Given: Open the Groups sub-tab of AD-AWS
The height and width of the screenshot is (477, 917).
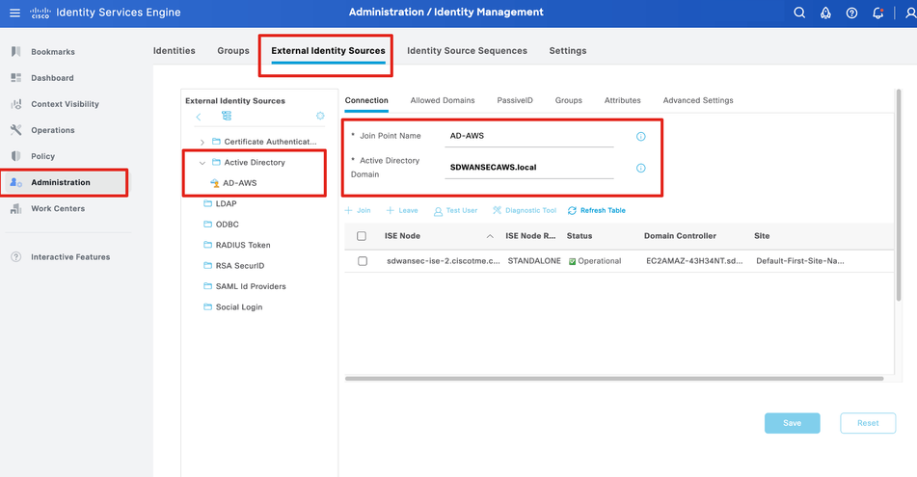Looking at the screenshot, I should 569,100.
